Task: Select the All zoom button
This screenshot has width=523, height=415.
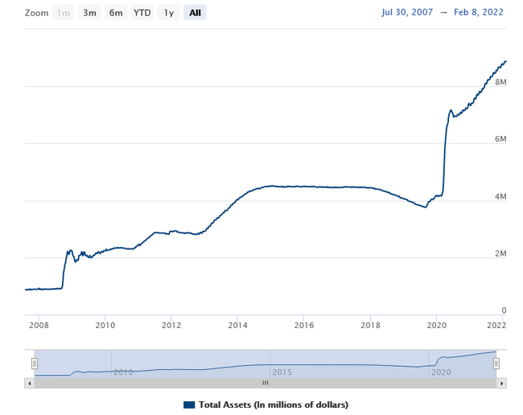Action: pyautogui.click(x=195, y=13)
